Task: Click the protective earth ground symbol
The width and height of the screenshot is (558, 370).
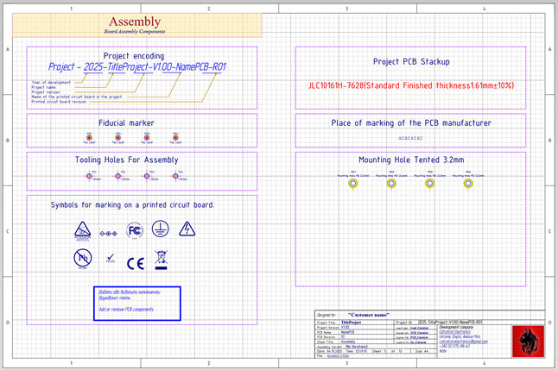Action: click(160, 229)
